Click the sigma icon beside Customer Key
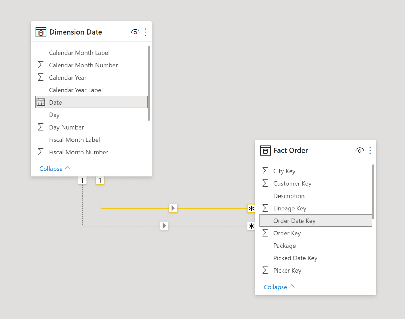The height and width of the screenshot is (319, 405). pos(265,183)
